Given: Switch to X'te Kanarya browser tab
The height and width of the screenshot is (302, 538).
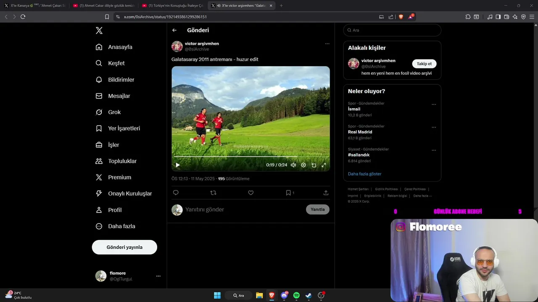Looking at the screenshot, I should pyautogui.click(x=34, y=5).
